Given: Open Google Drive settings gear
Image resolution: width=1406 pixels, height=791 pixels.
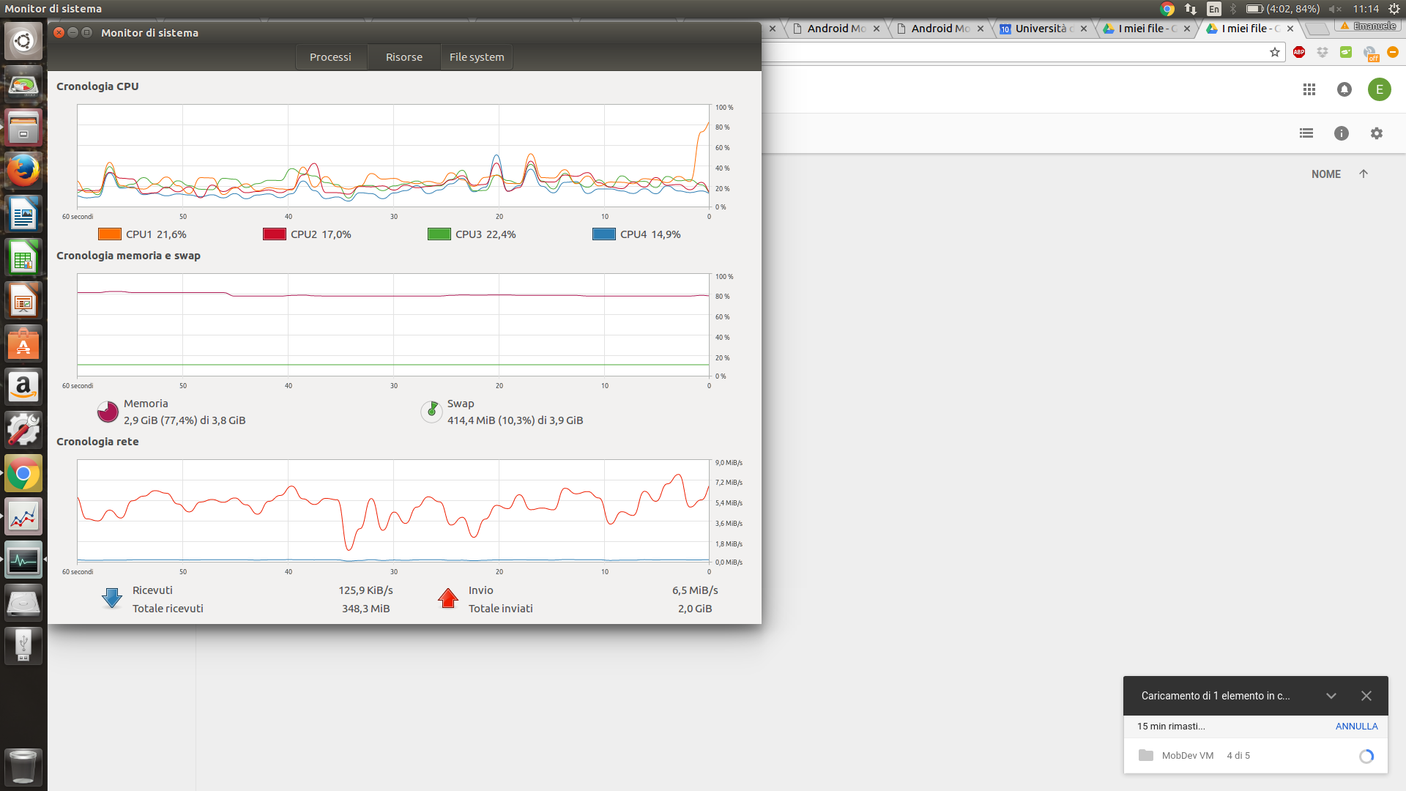Looking at the screenshot, I should [1377, 133].
